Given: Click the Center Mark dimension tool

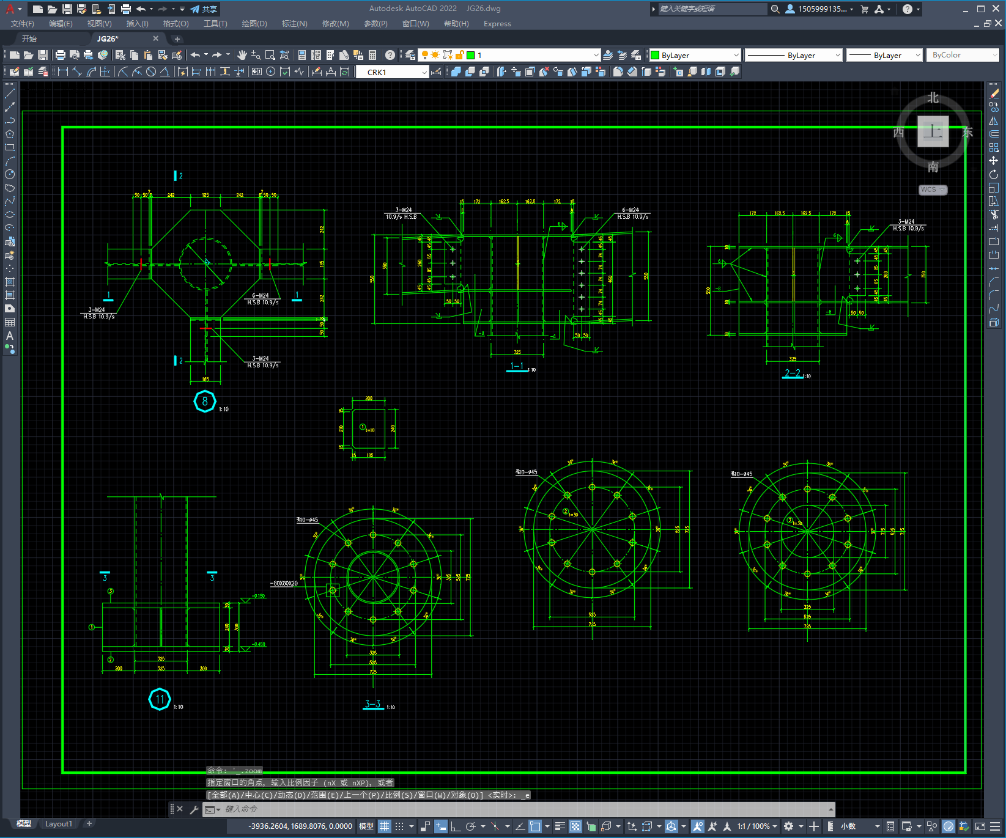Looking at the screenshot, I should [x=270, y=72].
